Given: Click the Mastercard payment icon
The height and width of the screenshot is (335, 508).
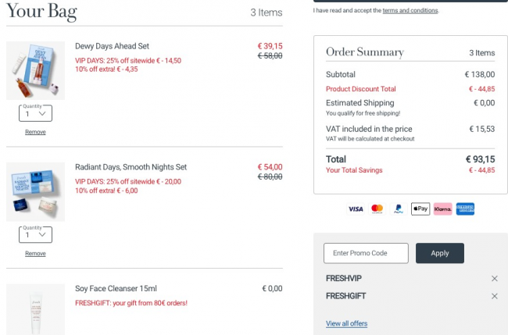Looking at the screenshot, I should (377, 209).
